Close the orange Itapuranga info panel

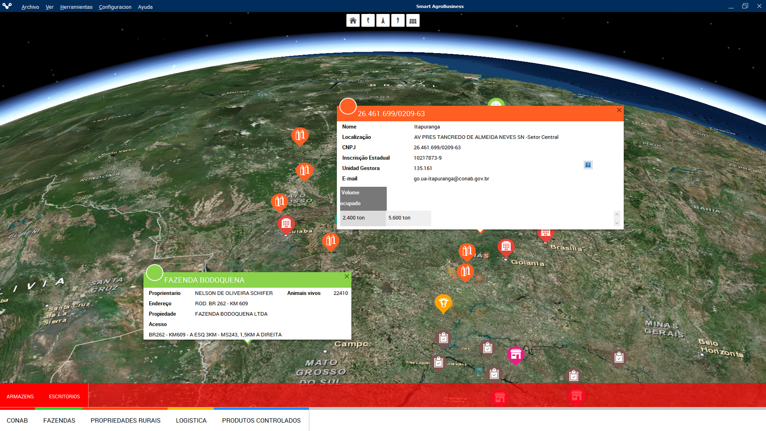(619, 110)
